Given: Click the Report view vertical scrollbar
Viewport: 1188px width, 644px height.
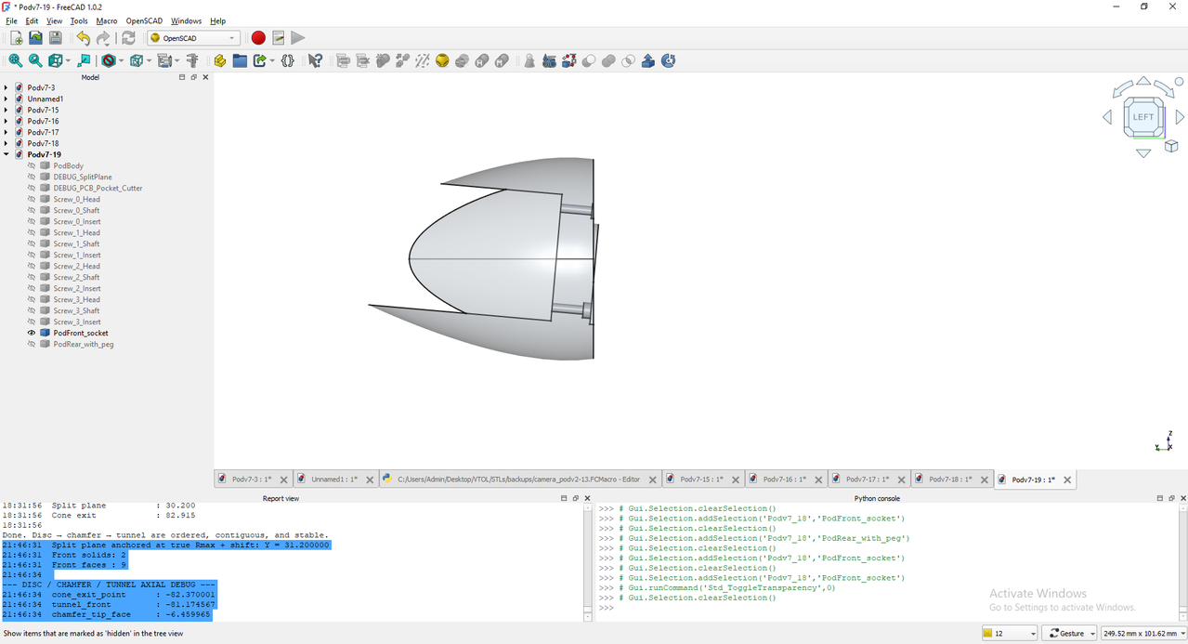Looking at the screenshot, I should pos(587,563).
